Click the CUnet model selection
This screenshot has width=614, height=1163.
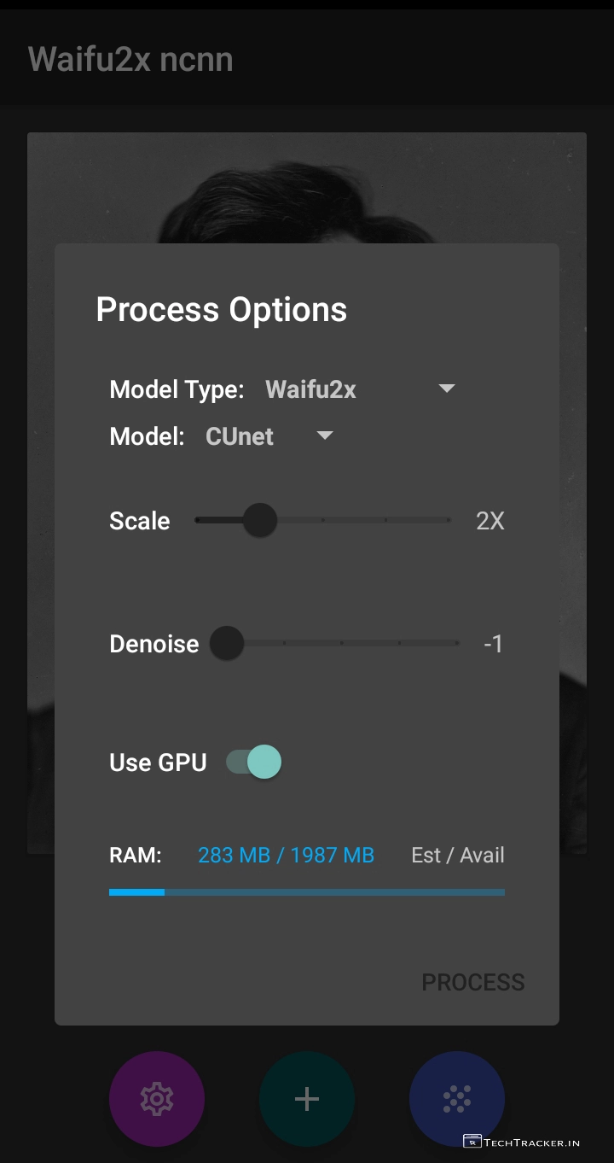coord(240,437)
